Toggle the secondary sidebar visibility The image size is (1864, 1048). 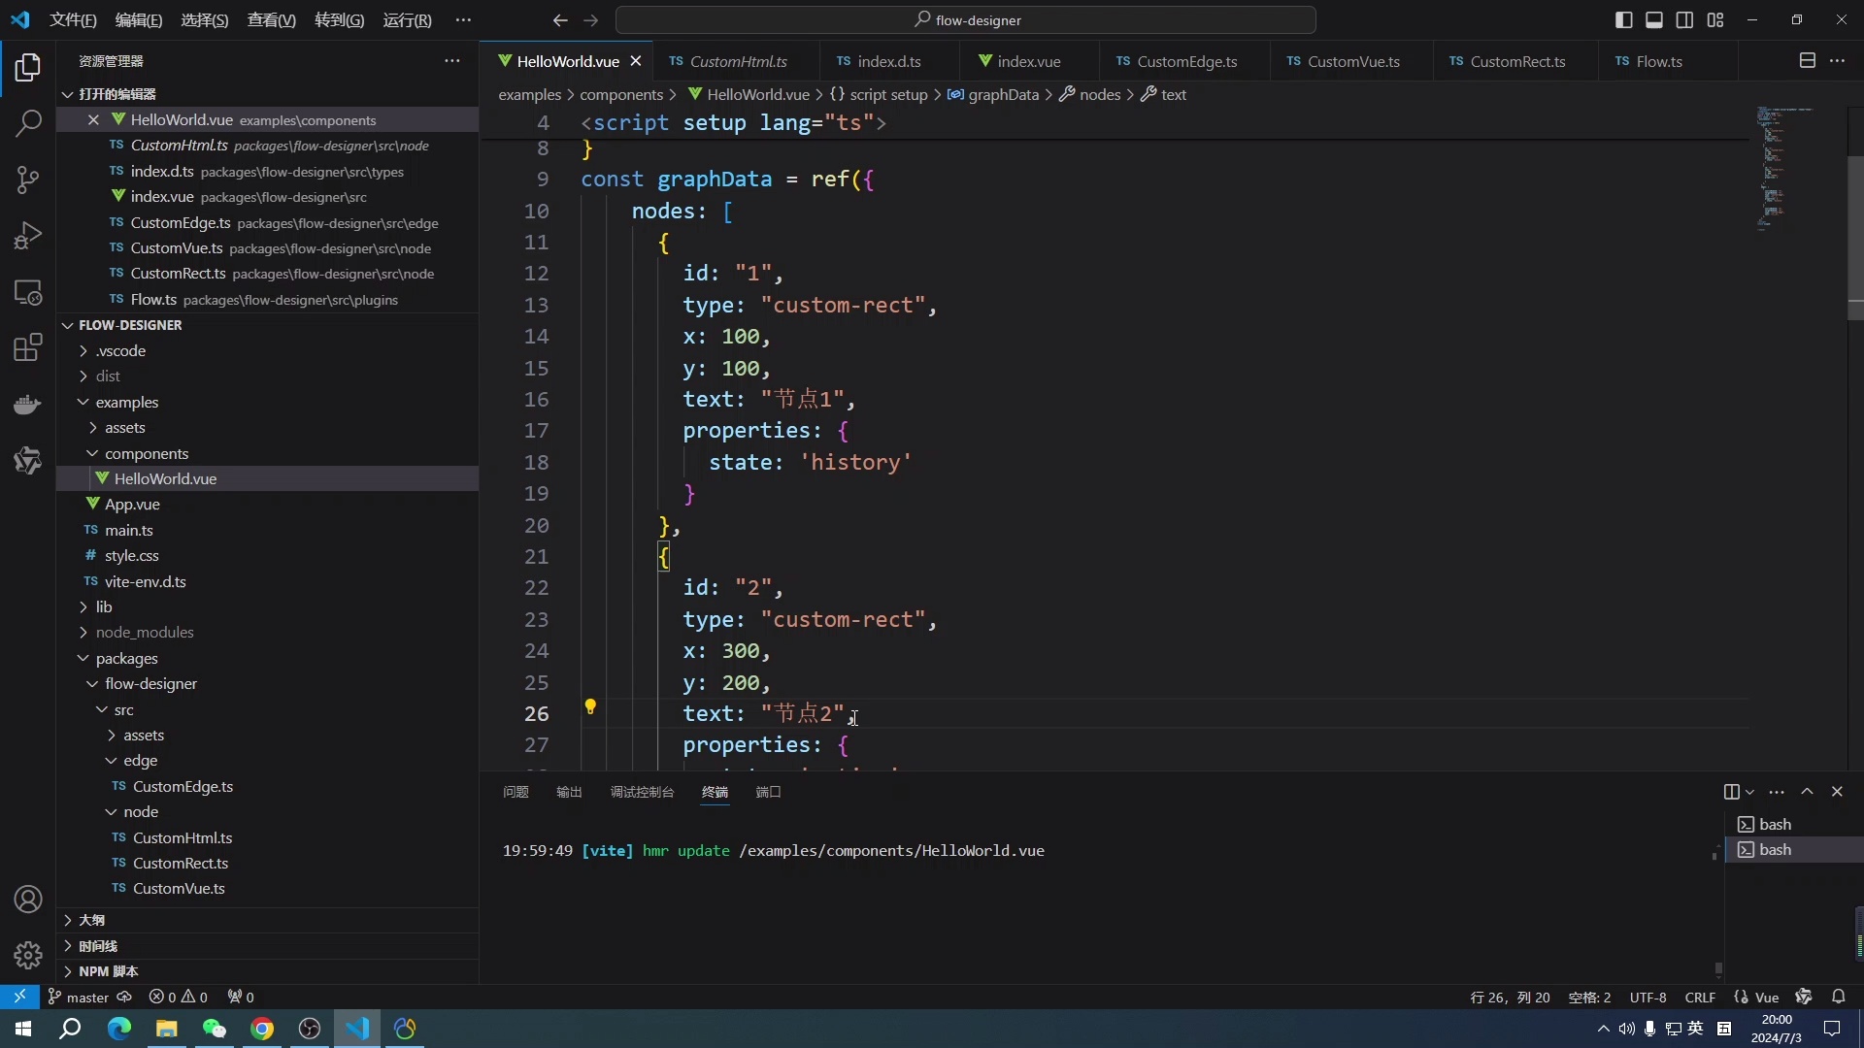tap(1685, 19)
